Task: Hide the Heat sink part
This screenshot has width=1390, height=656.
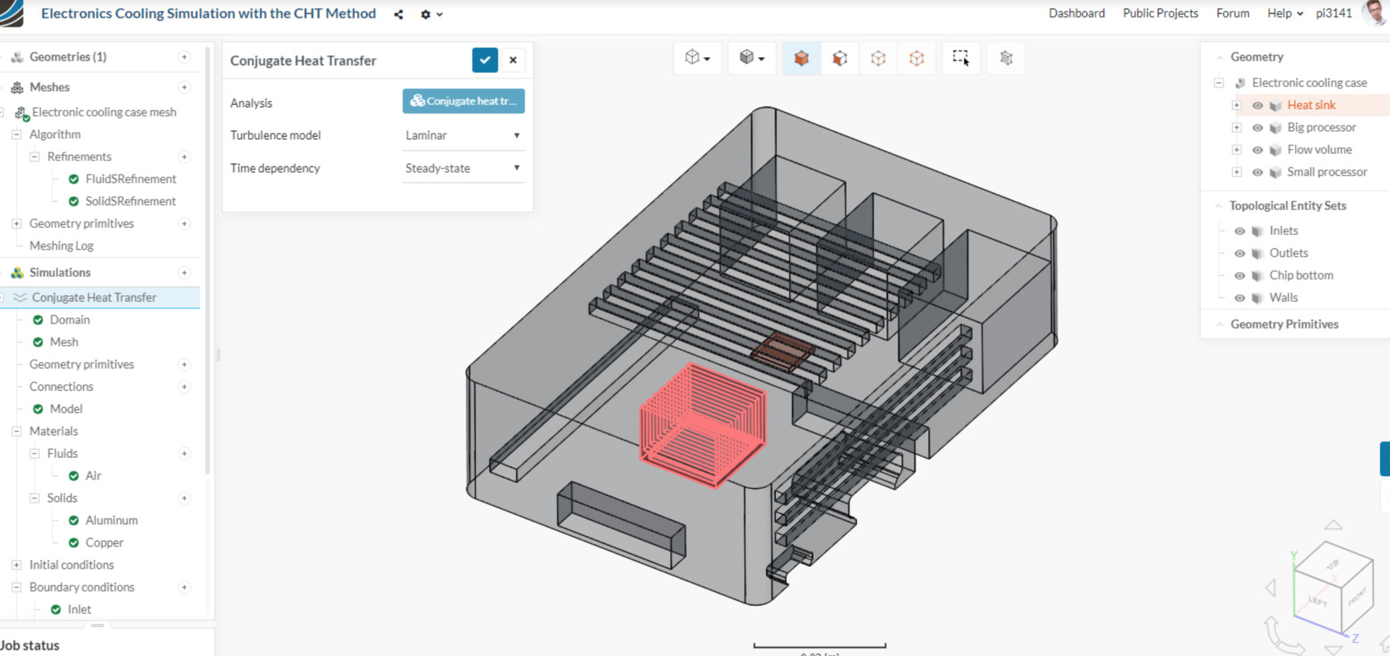Action: (x=1258, y=106)
